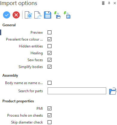117x125 pixels.
Task: Save options with the floppy disk icon
Action: (x=48, y=15)
